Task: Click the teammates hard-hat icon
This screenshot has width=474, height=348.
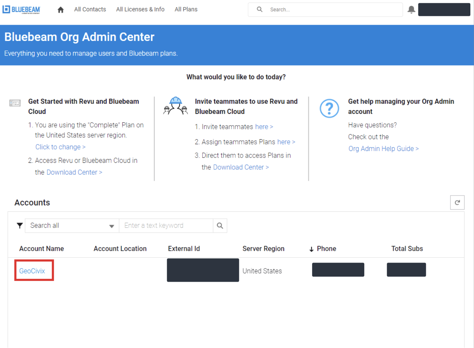Action: 175,106
